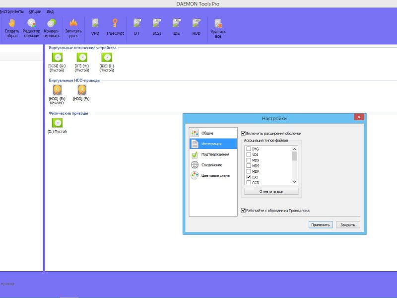Select the [HDD] (E:) NewVHD drive

pos(57,95)
